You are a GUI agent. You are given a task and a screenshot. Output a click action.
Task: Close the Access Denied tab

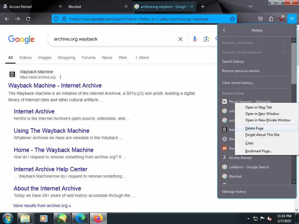coord(60,6)
